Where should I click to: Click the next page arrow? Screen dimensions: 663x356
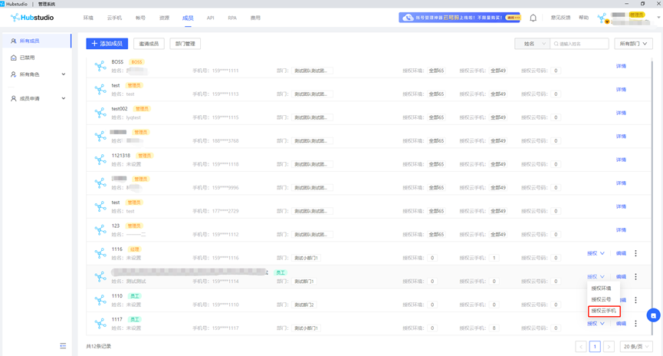tap(609, 346)
